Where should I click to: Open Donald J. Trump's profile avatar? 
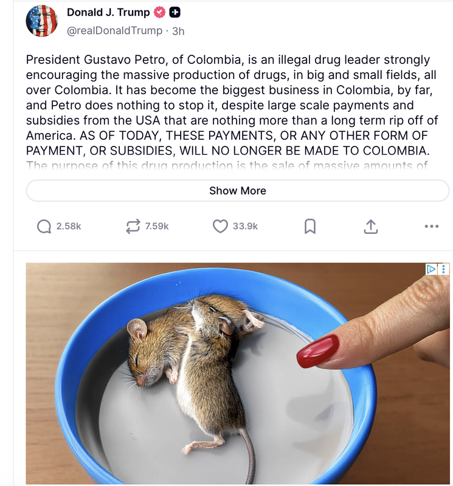41,21
